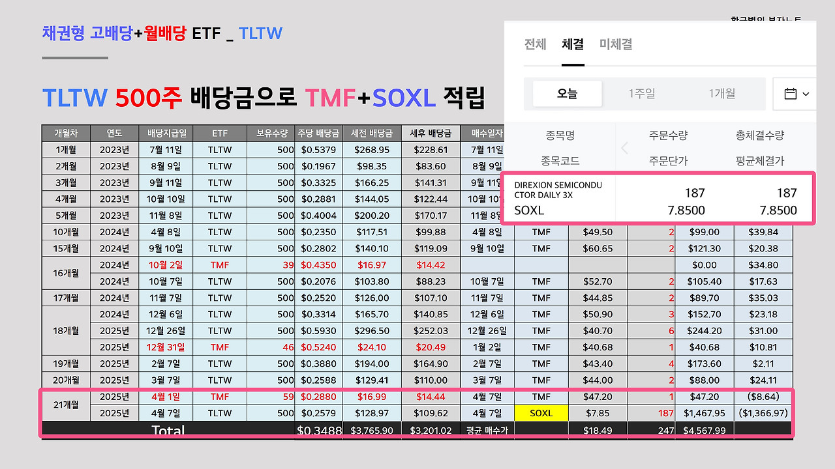Viewport: 835px width, 469px height.
Task: Select the $252.03 after-tax dividend cell
Action: point(431,330)
